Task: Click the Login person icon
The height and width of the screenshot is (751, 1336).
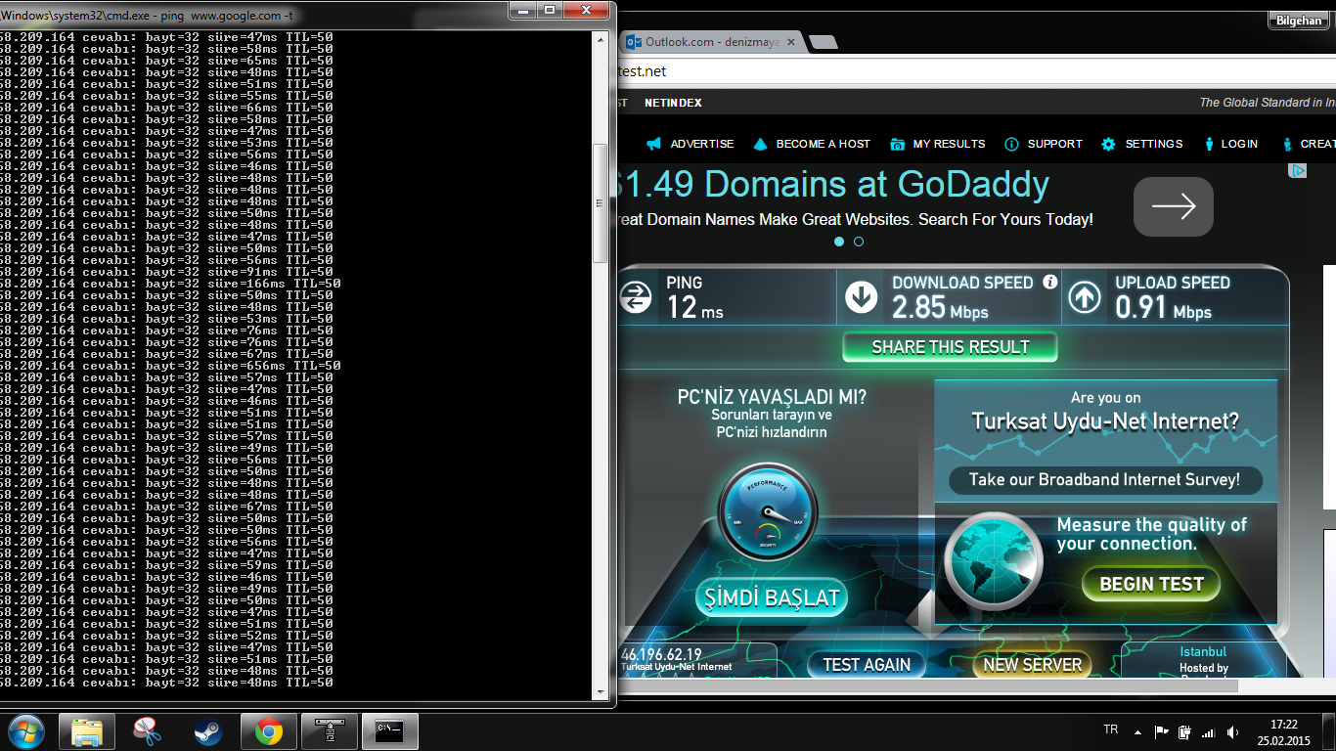Action: point(1210,144)
